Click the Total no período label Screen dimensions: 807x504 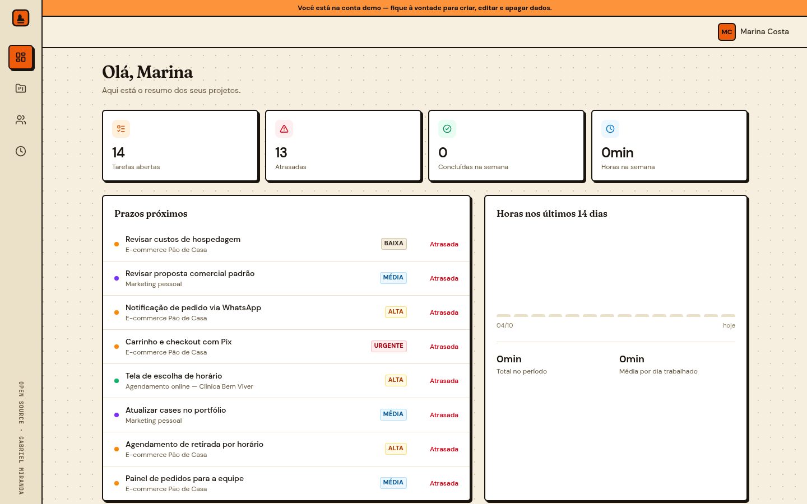point(522,371)
